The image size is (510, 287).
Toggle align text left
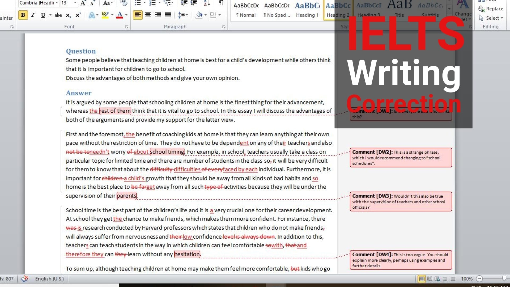(138, 15)
